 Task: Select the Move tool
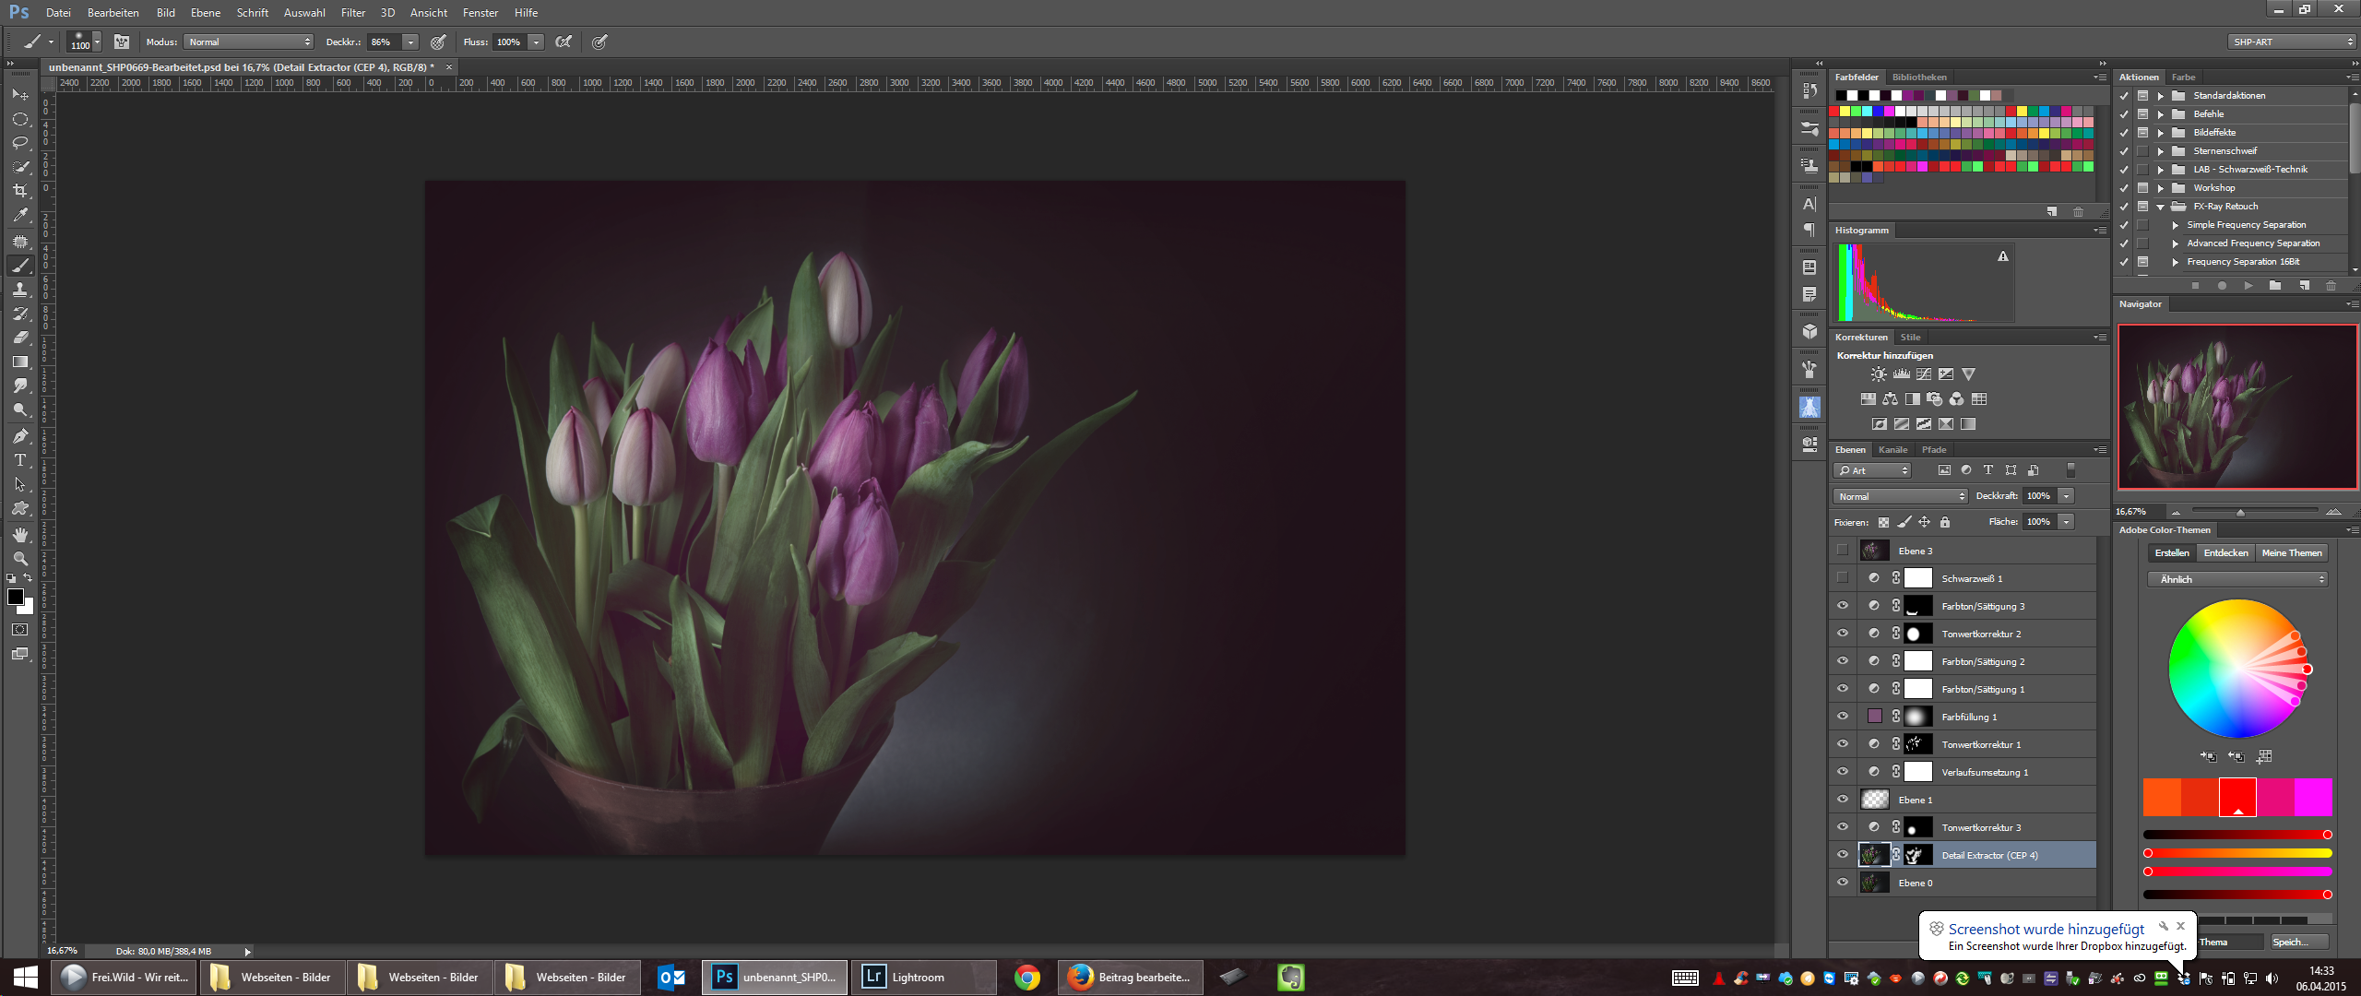pyautogui.click(x=20, y=95)
